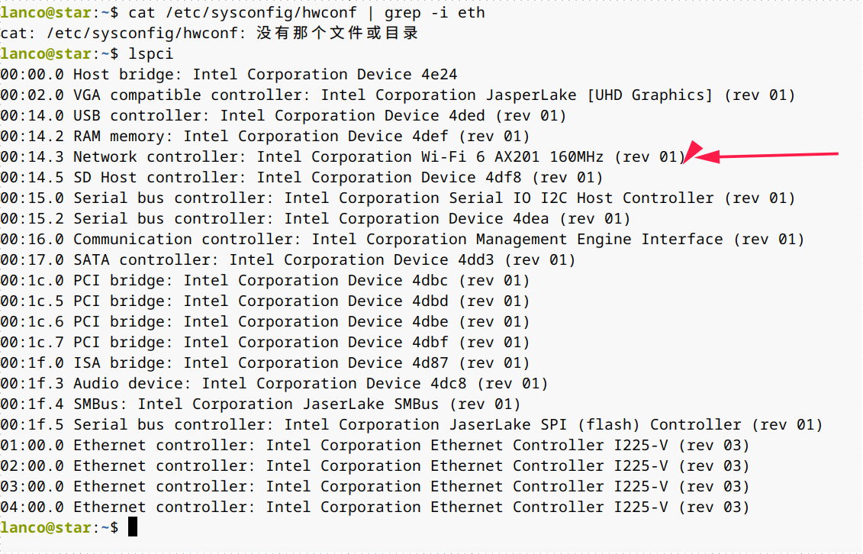Click the Wi-Fi 6 AX201 Network controller line
The width and height of the screenshot is (863, 554).
pos(342,157)
